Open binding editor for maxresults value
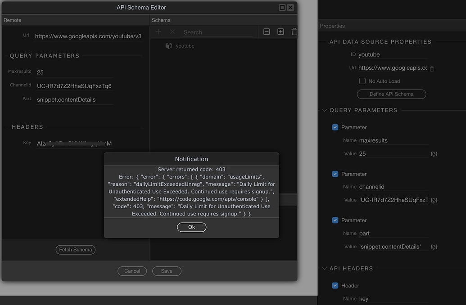 tap(434, 153)
